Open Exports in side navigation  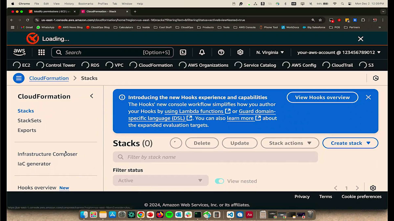pyautogui.click(x=27, y=130)
